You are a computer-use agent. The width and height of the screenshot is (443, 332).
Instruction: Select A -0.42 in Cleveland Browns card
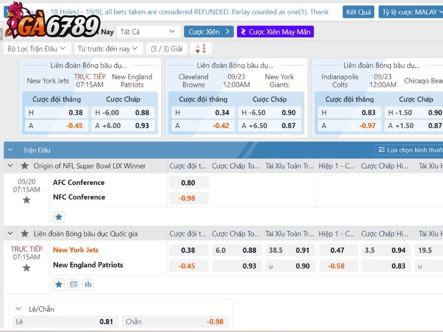[203, 126]
